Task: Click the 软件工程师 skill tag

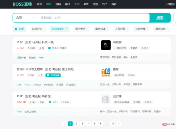Action: tap(30, 112)
